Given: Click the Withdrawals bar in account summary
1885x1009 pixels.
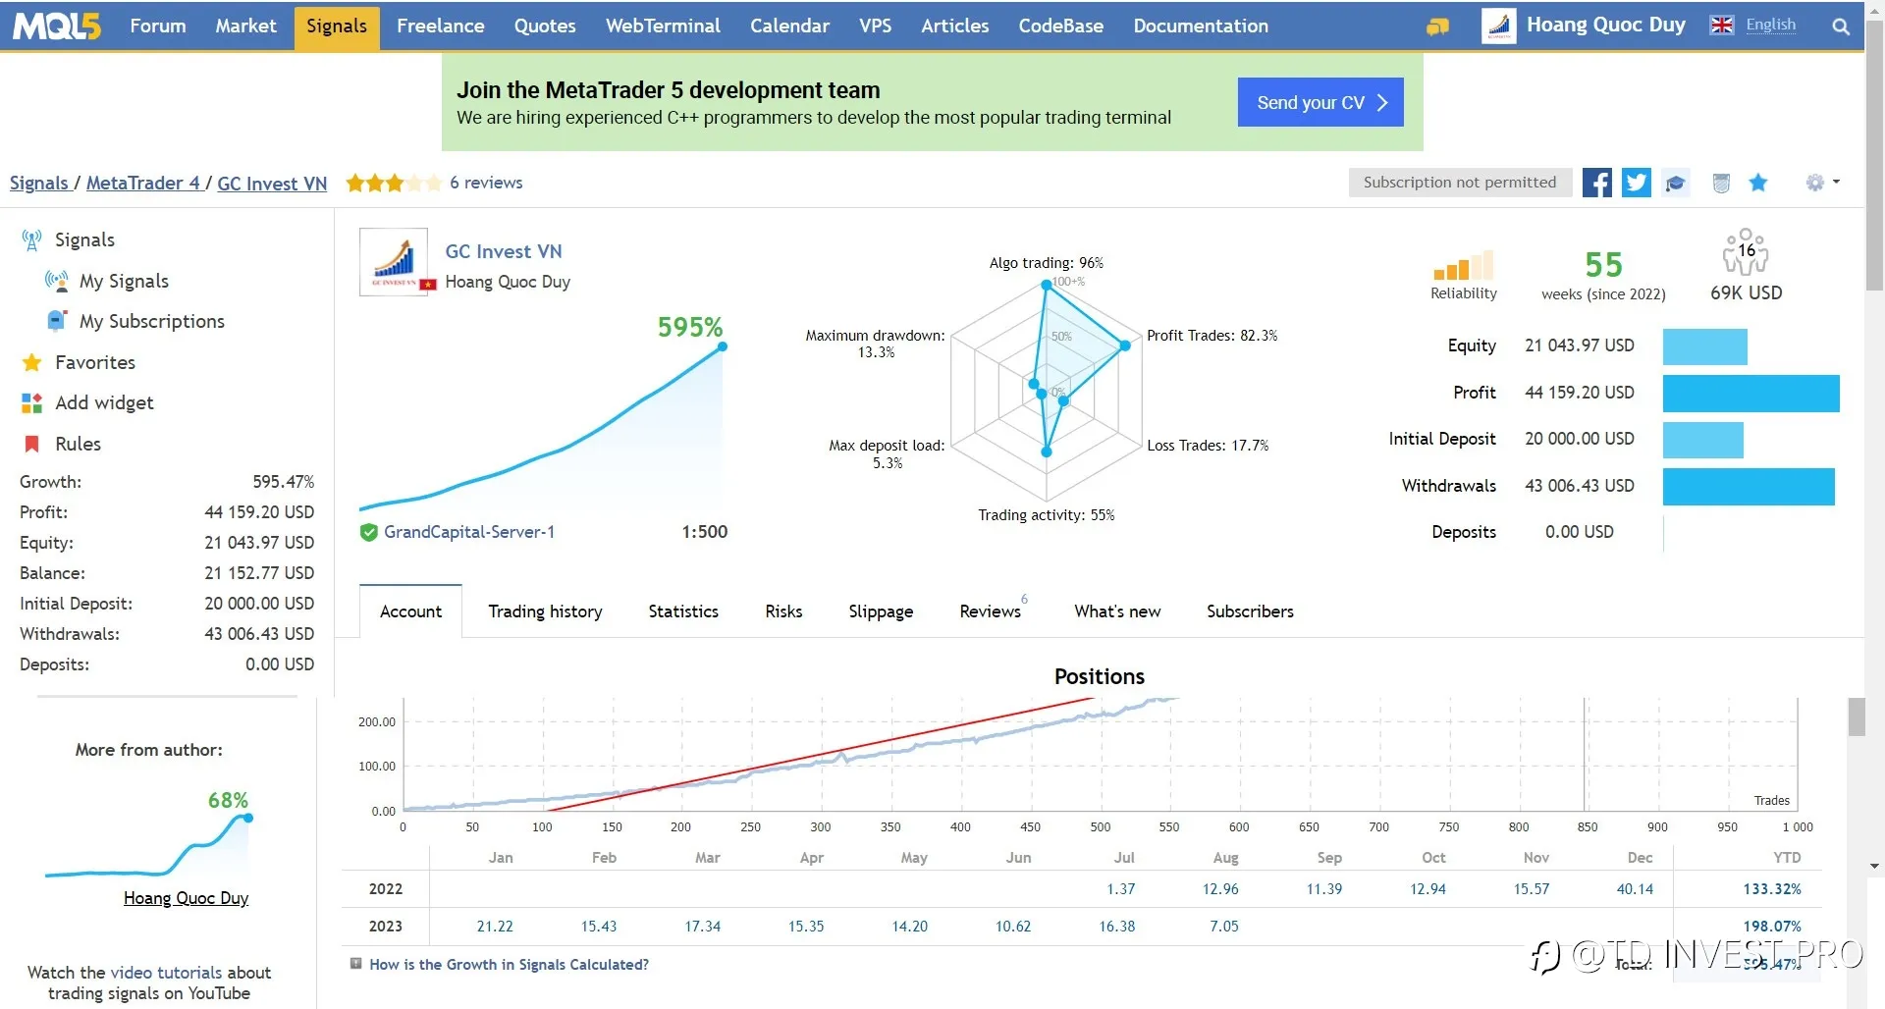Looking at the screenshot, I should click(x=1749, y=486).
